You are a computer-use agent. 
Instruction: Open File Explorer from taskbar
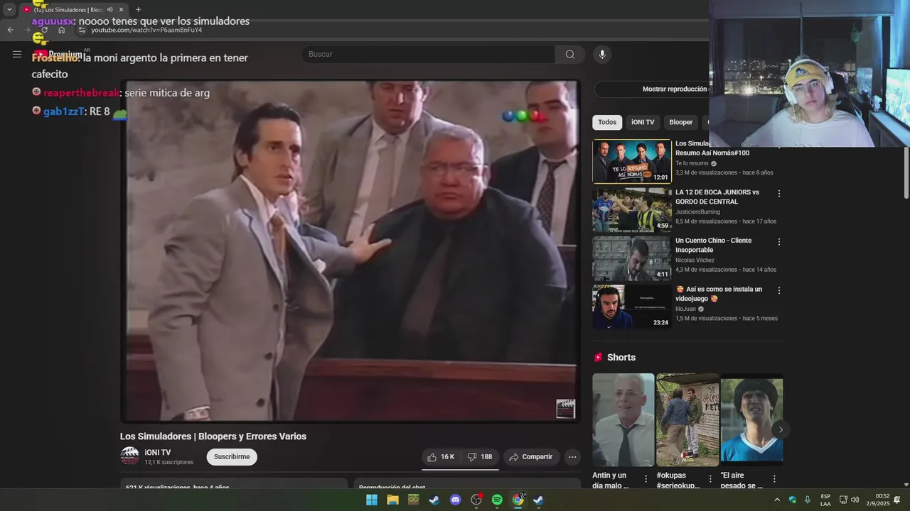pyautogui.click(x=392, y=500)
